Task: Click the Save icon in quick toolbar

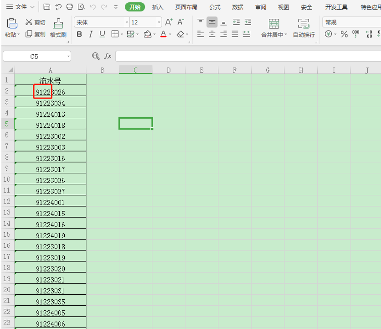Action: (46, 7)
